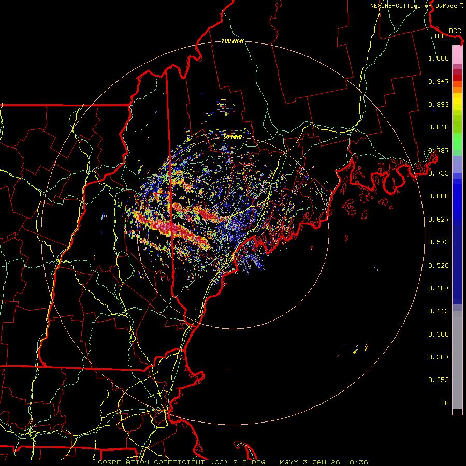This screenshot has height=466, width=466.
Task: Click the bright green color bar segment
Action: point(457,141)
